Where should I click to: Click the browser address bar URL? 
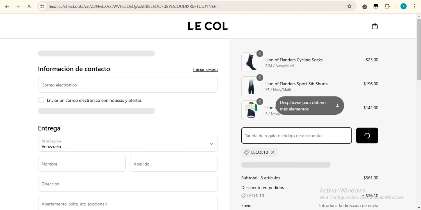[x=133, y=6]
